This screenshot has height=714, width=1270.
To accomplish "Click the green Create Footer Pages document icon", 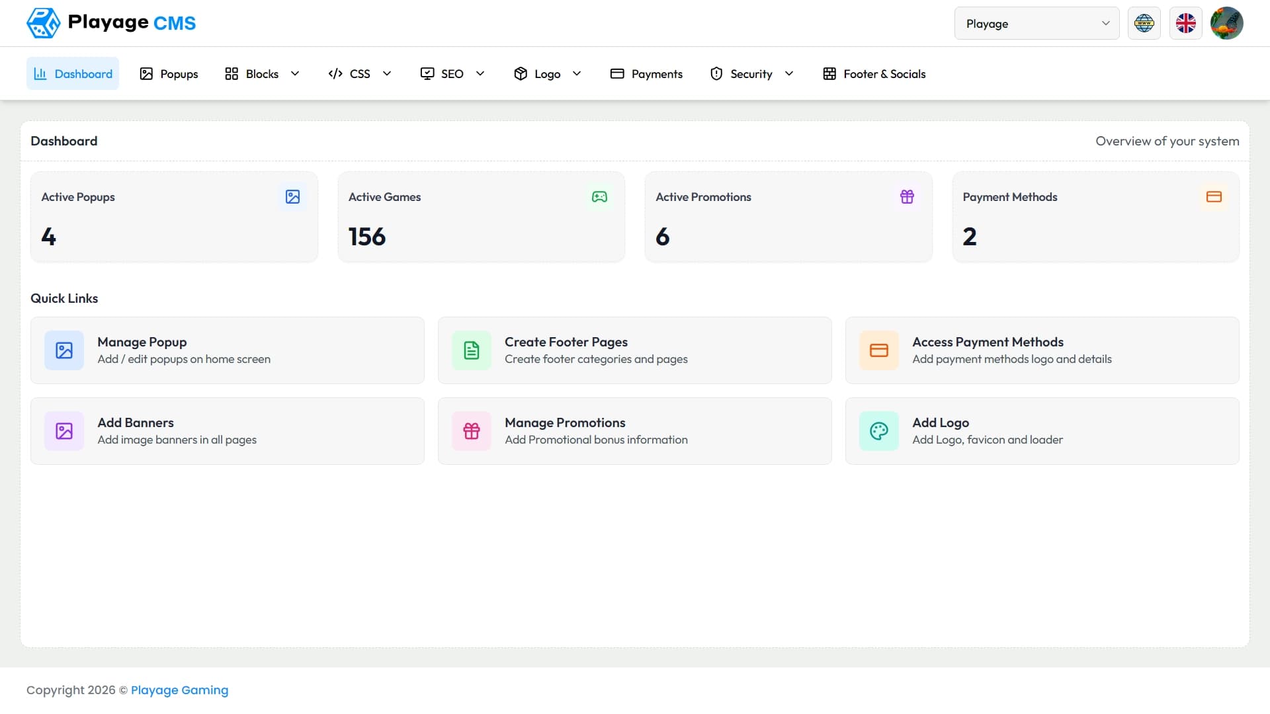I will (472, 350).
